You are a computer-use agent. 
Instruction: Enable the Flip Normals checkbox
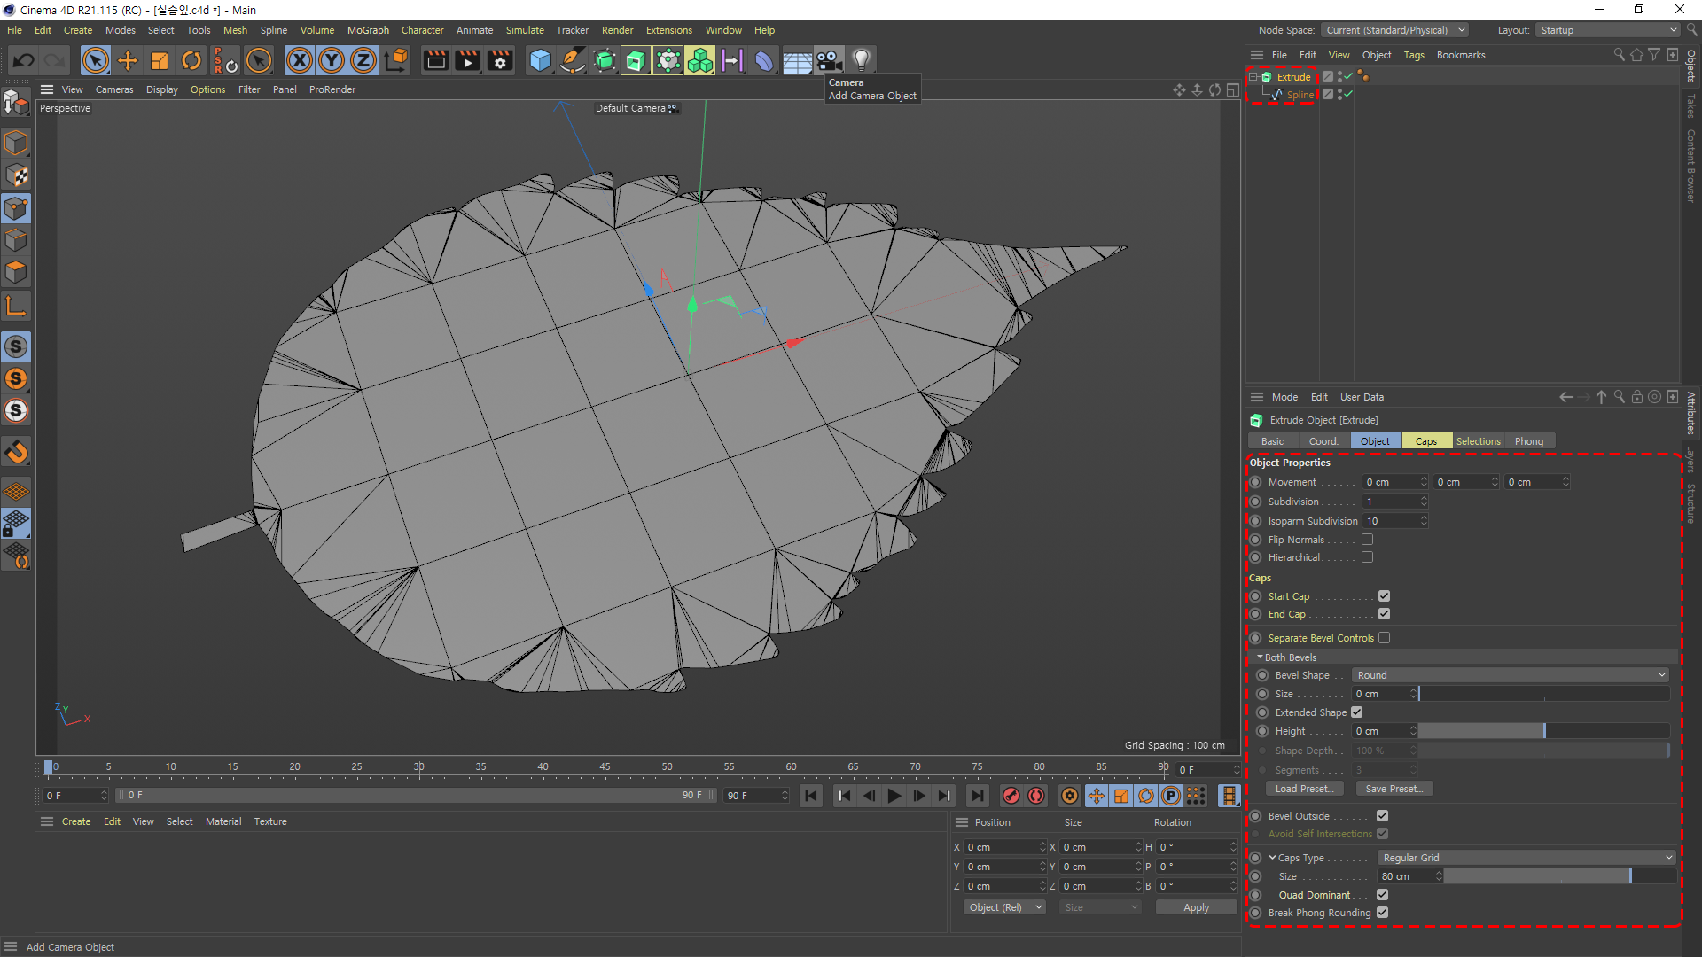click(1367, 540)
